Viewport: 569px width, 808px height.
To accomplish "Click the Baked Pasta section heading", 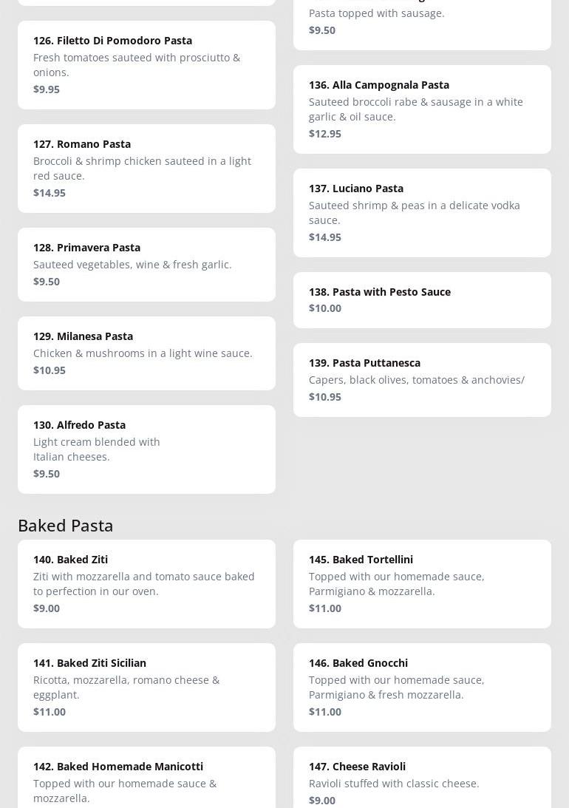I will click(66, 526).
